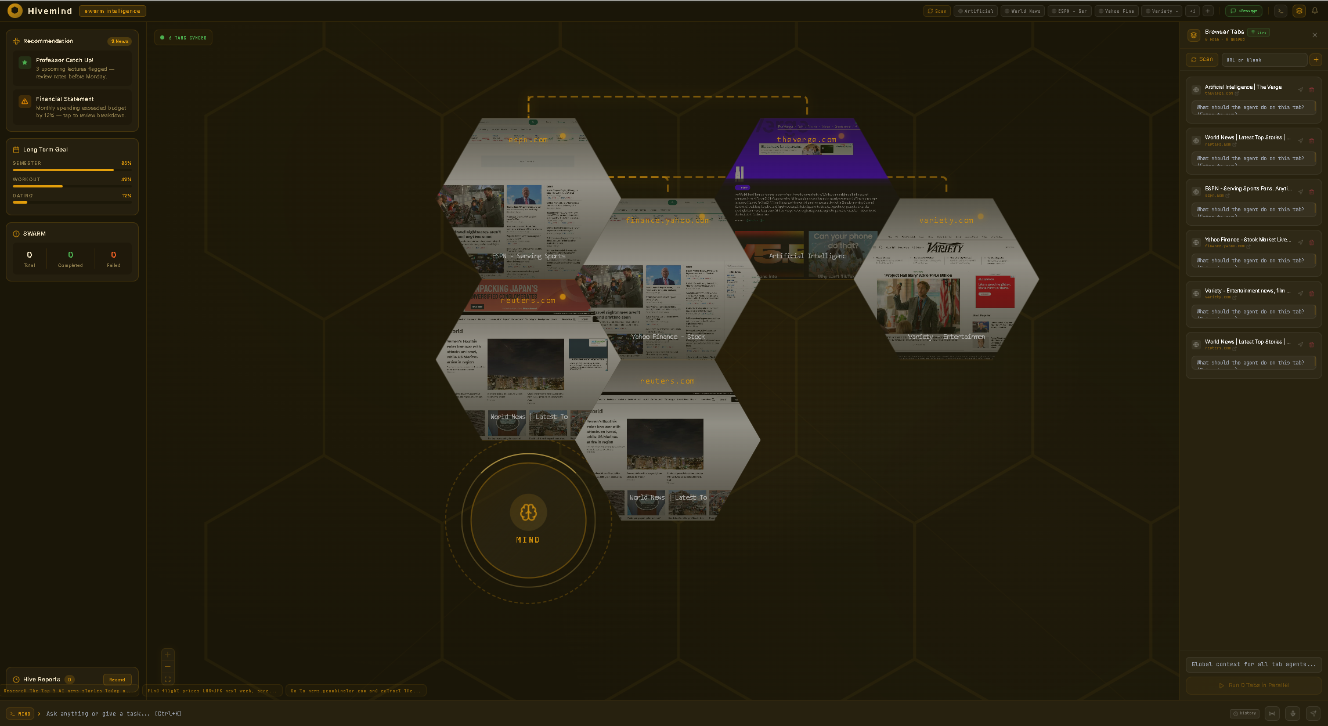This screenshot has height=726, width=1328.
Task: Delete the Artificial Intelligence Verge tab
Action: tap(1311, 89)
